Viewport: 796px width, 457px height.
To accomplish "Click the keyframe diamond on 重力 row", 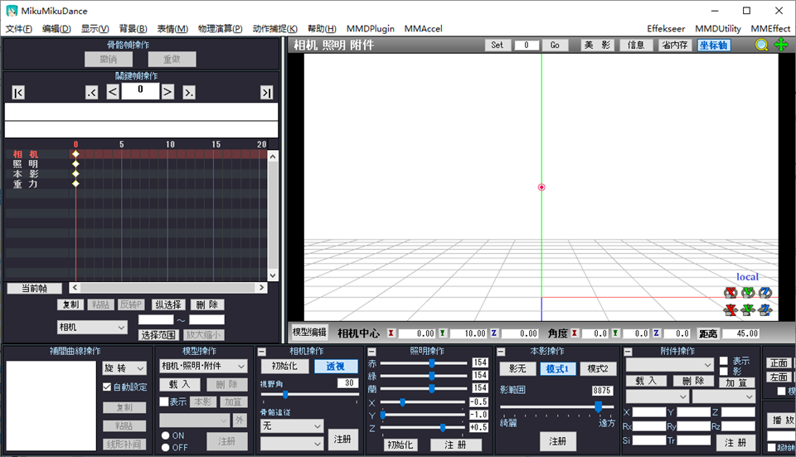I will pyautogui.click(x=75, y=183).
